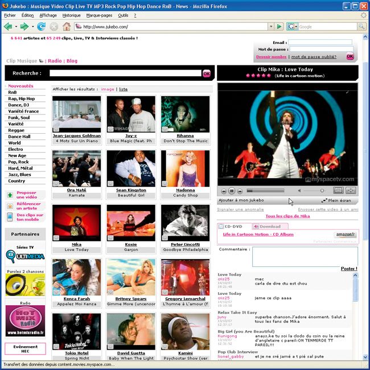This screenshot has width=370, height=370.
Task: Click the player window size icon
Action: (338, 191)
